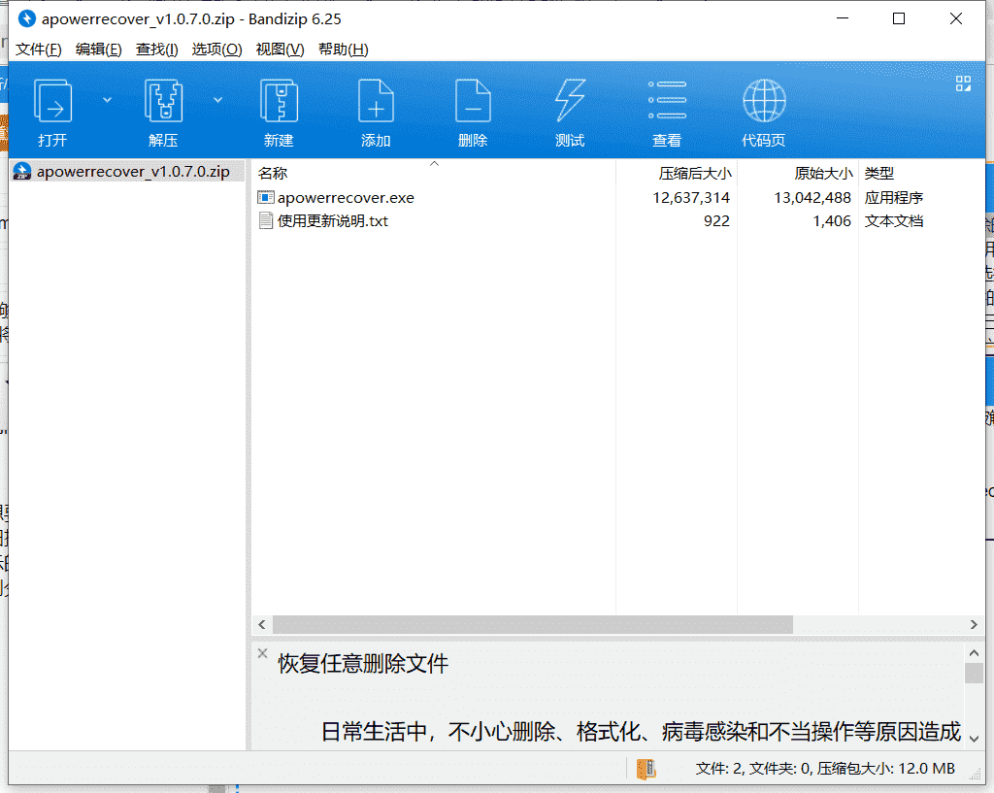Click the 解压 (Extract) toolbar icon

[163, 100]
